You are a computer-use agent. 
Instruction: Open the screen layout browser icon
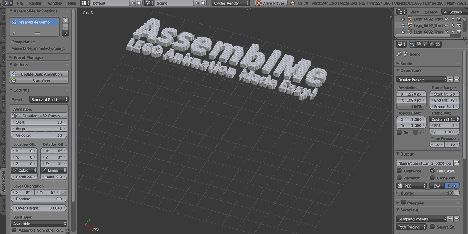point(86,3)
